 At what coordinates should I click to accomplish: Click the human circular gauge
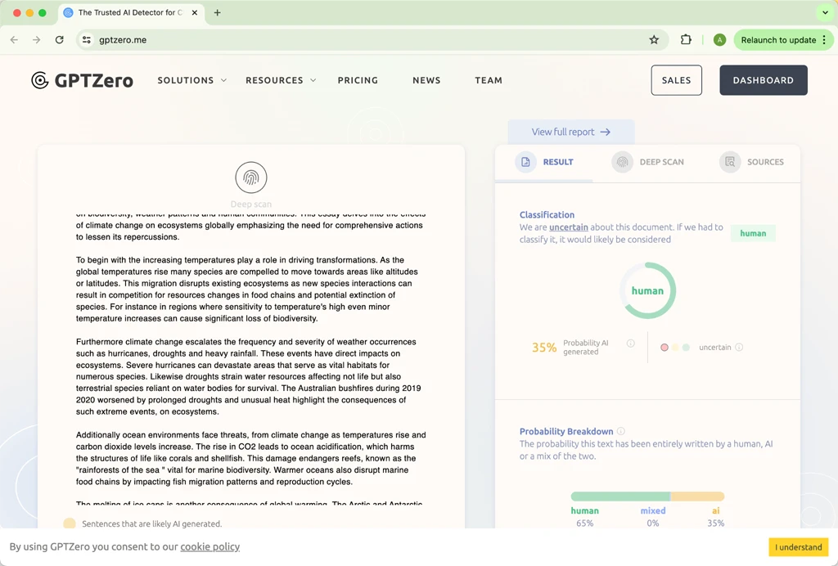point(648,290)
